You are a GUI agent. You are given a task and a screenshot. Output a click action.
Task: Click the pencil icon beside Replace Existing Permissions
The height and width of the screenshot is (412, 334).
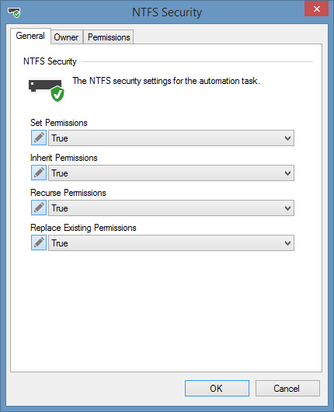click(x=39, y=243)
